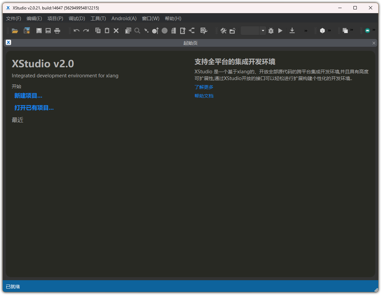381x296 pixels.
Task: Click the open folder toolbar icon
Action: 15,31
